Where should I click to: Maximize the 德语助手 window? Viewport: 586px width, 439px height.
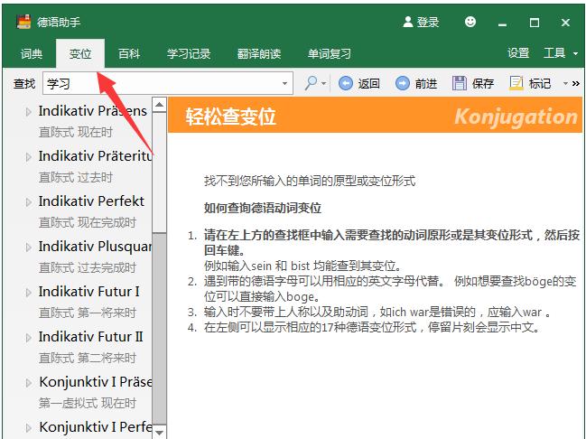point(535,23)
